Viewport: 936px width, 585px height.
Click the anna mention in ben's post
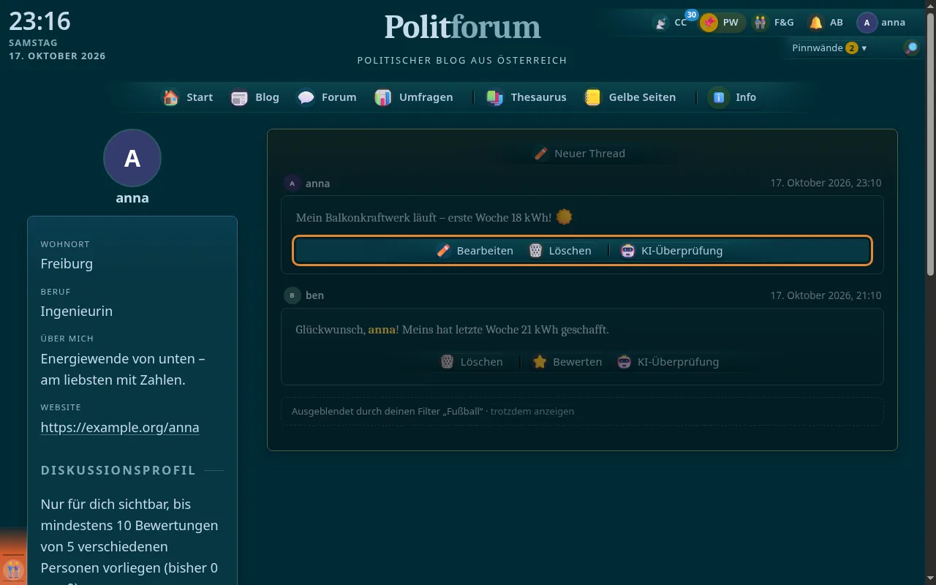[382, 330]
